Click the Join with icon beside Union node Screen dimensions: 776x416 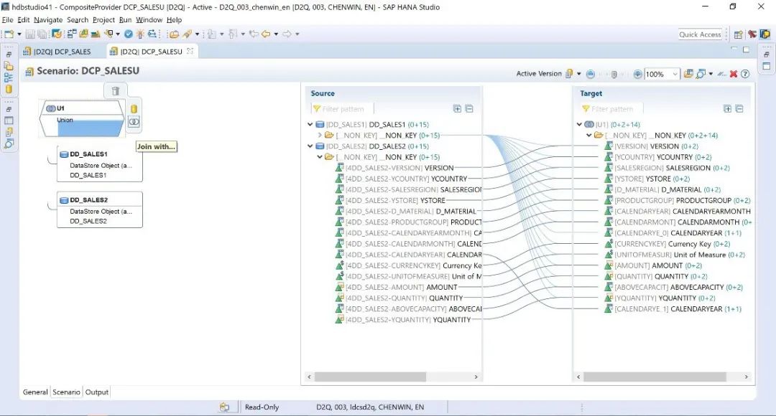click(x=134, y=122)
